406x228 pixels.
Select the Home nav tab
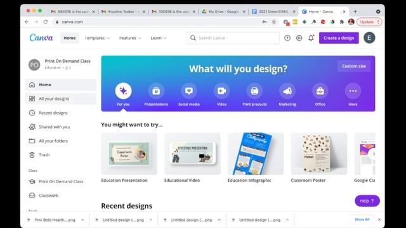pos(70,38)
